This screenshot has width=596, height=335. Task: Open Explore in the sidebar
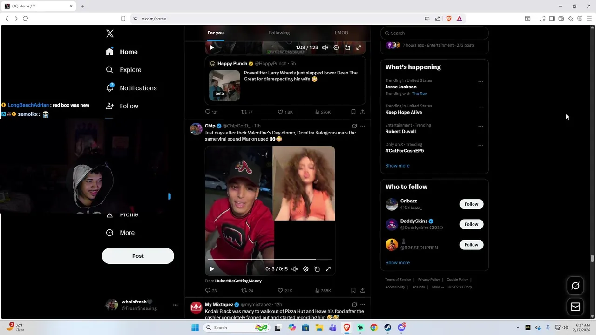coord(123,70)
